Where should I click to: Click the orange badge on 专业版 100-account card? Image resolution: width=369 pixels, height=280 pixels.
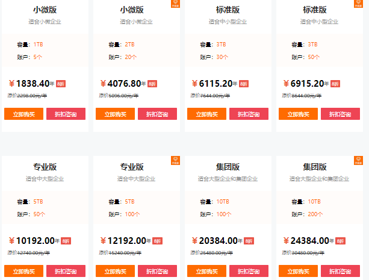click(175, 160)
